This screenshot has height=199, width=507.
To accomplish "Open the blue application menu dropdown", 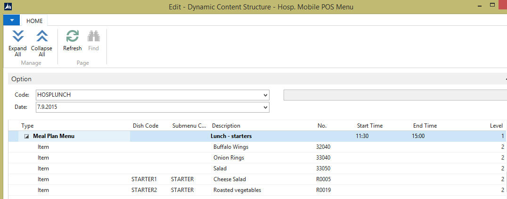I will (x=11, y=21).
